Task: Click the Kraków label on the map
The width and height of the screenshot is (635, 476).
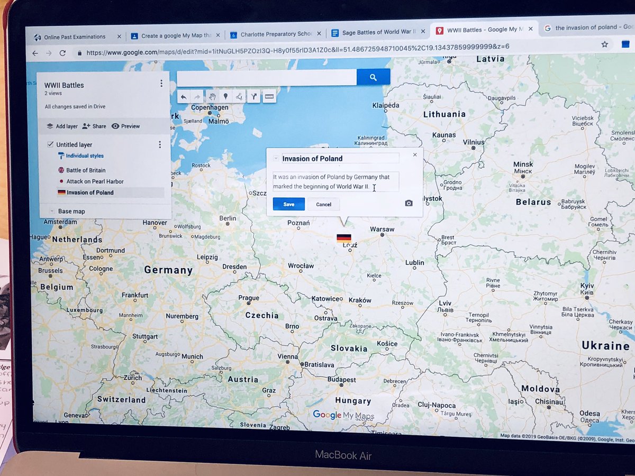Action: (360, 300)
